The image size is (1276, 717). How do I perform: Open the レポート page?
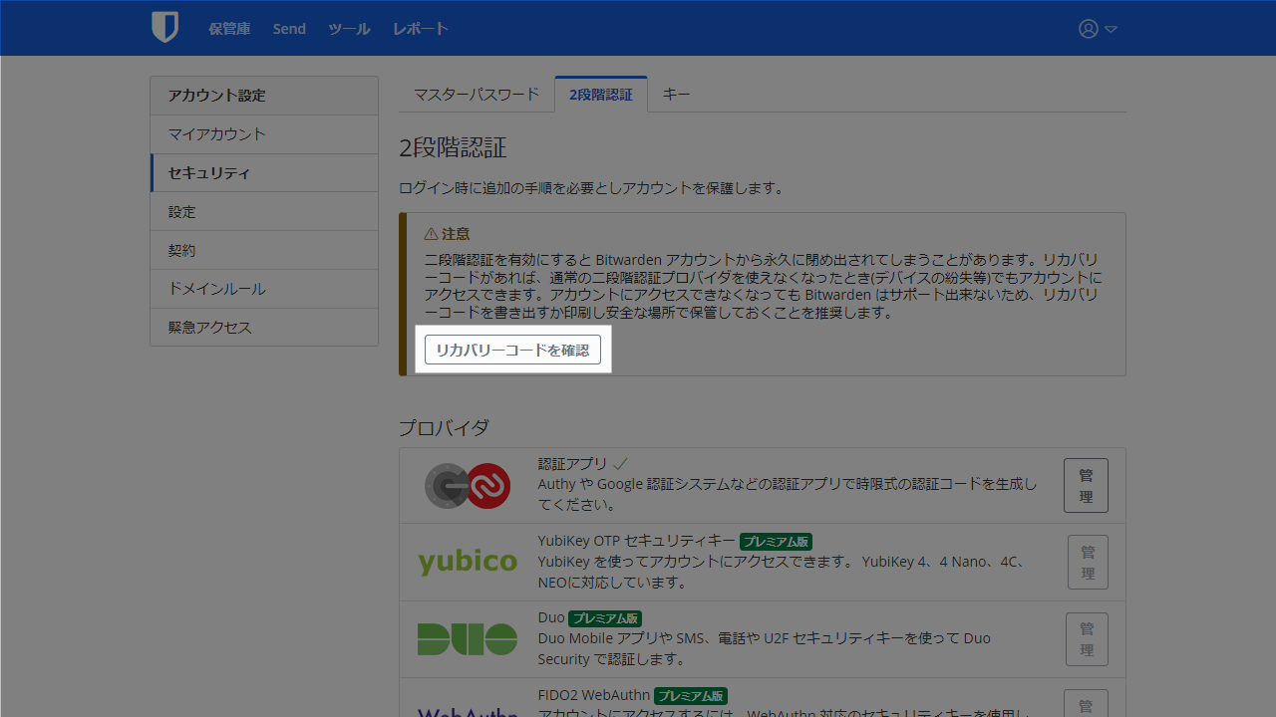[421, 29]
